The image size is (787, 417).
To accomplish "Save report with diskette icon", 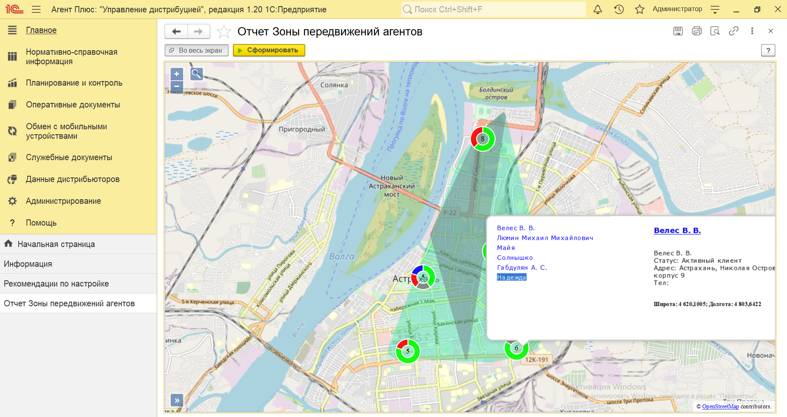I will [x=678, y=31].
